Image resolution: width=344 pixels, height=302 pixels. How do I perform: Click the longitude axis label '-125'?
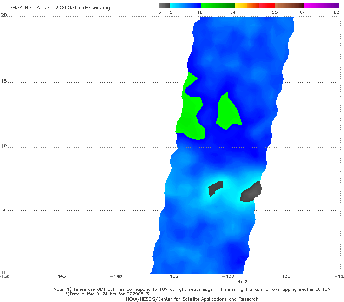click(x=284, y=276)
